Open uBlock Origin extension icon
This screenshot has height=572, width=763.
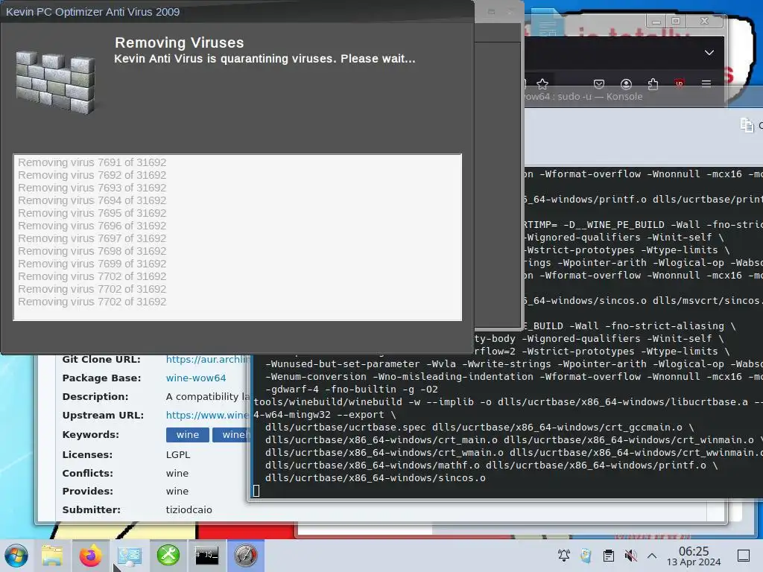click(x=680, y=83)
